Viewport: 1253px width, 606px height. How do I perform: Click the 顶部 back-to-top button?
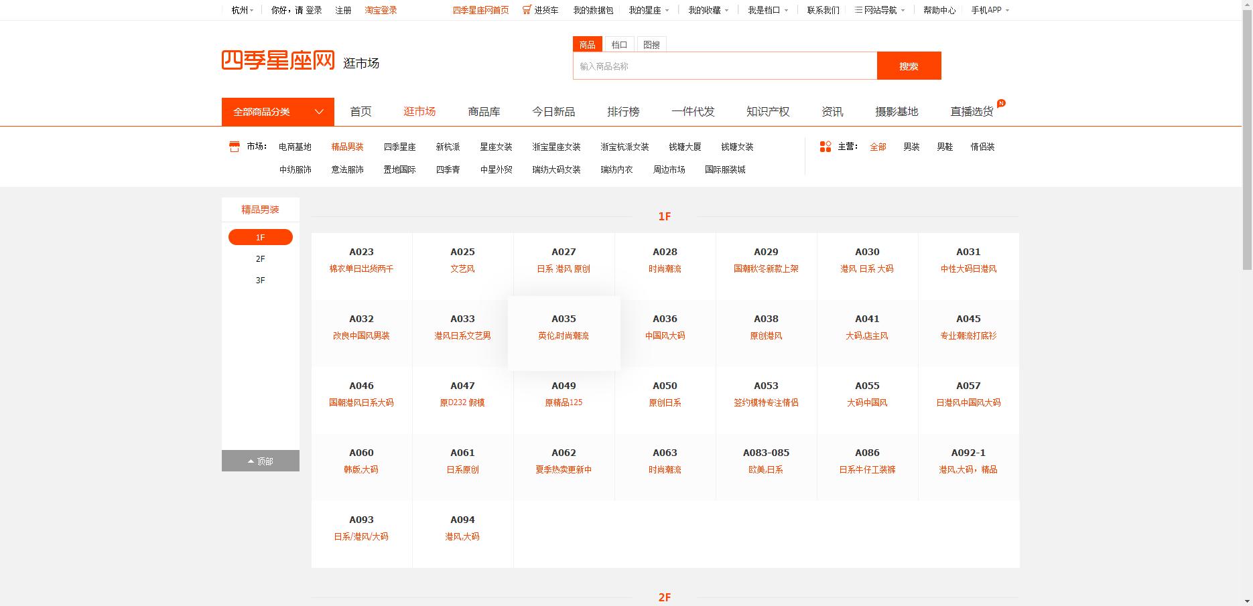pos(260,461)
